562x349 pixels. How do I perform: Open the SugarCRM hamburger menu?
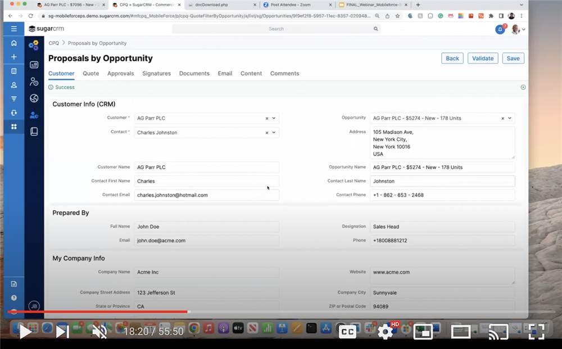(14, 29)
